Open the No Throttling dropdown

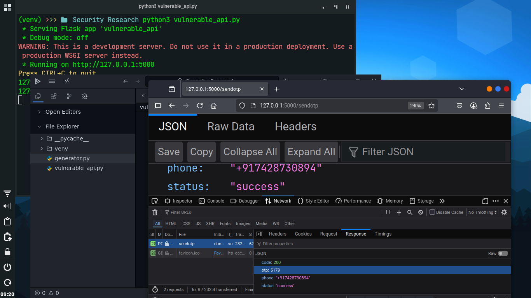pos(482,212)
